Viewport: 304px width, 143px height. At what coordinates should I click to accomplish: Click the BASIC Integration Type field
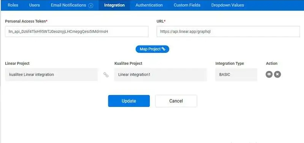coord(236,74)
